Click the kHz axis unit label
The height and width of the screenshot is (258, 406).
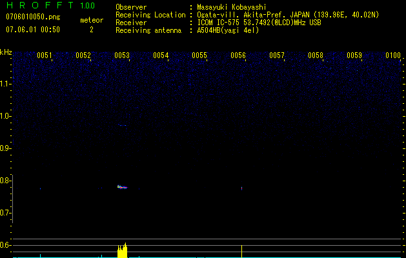[x=6, y=52]
